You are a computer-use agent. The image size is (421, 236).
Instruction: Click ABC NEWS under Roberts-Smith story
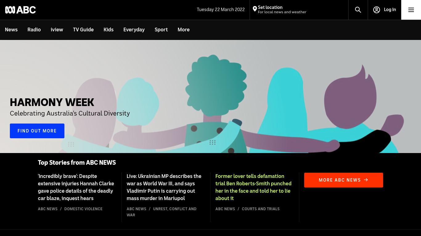(225, 209)
